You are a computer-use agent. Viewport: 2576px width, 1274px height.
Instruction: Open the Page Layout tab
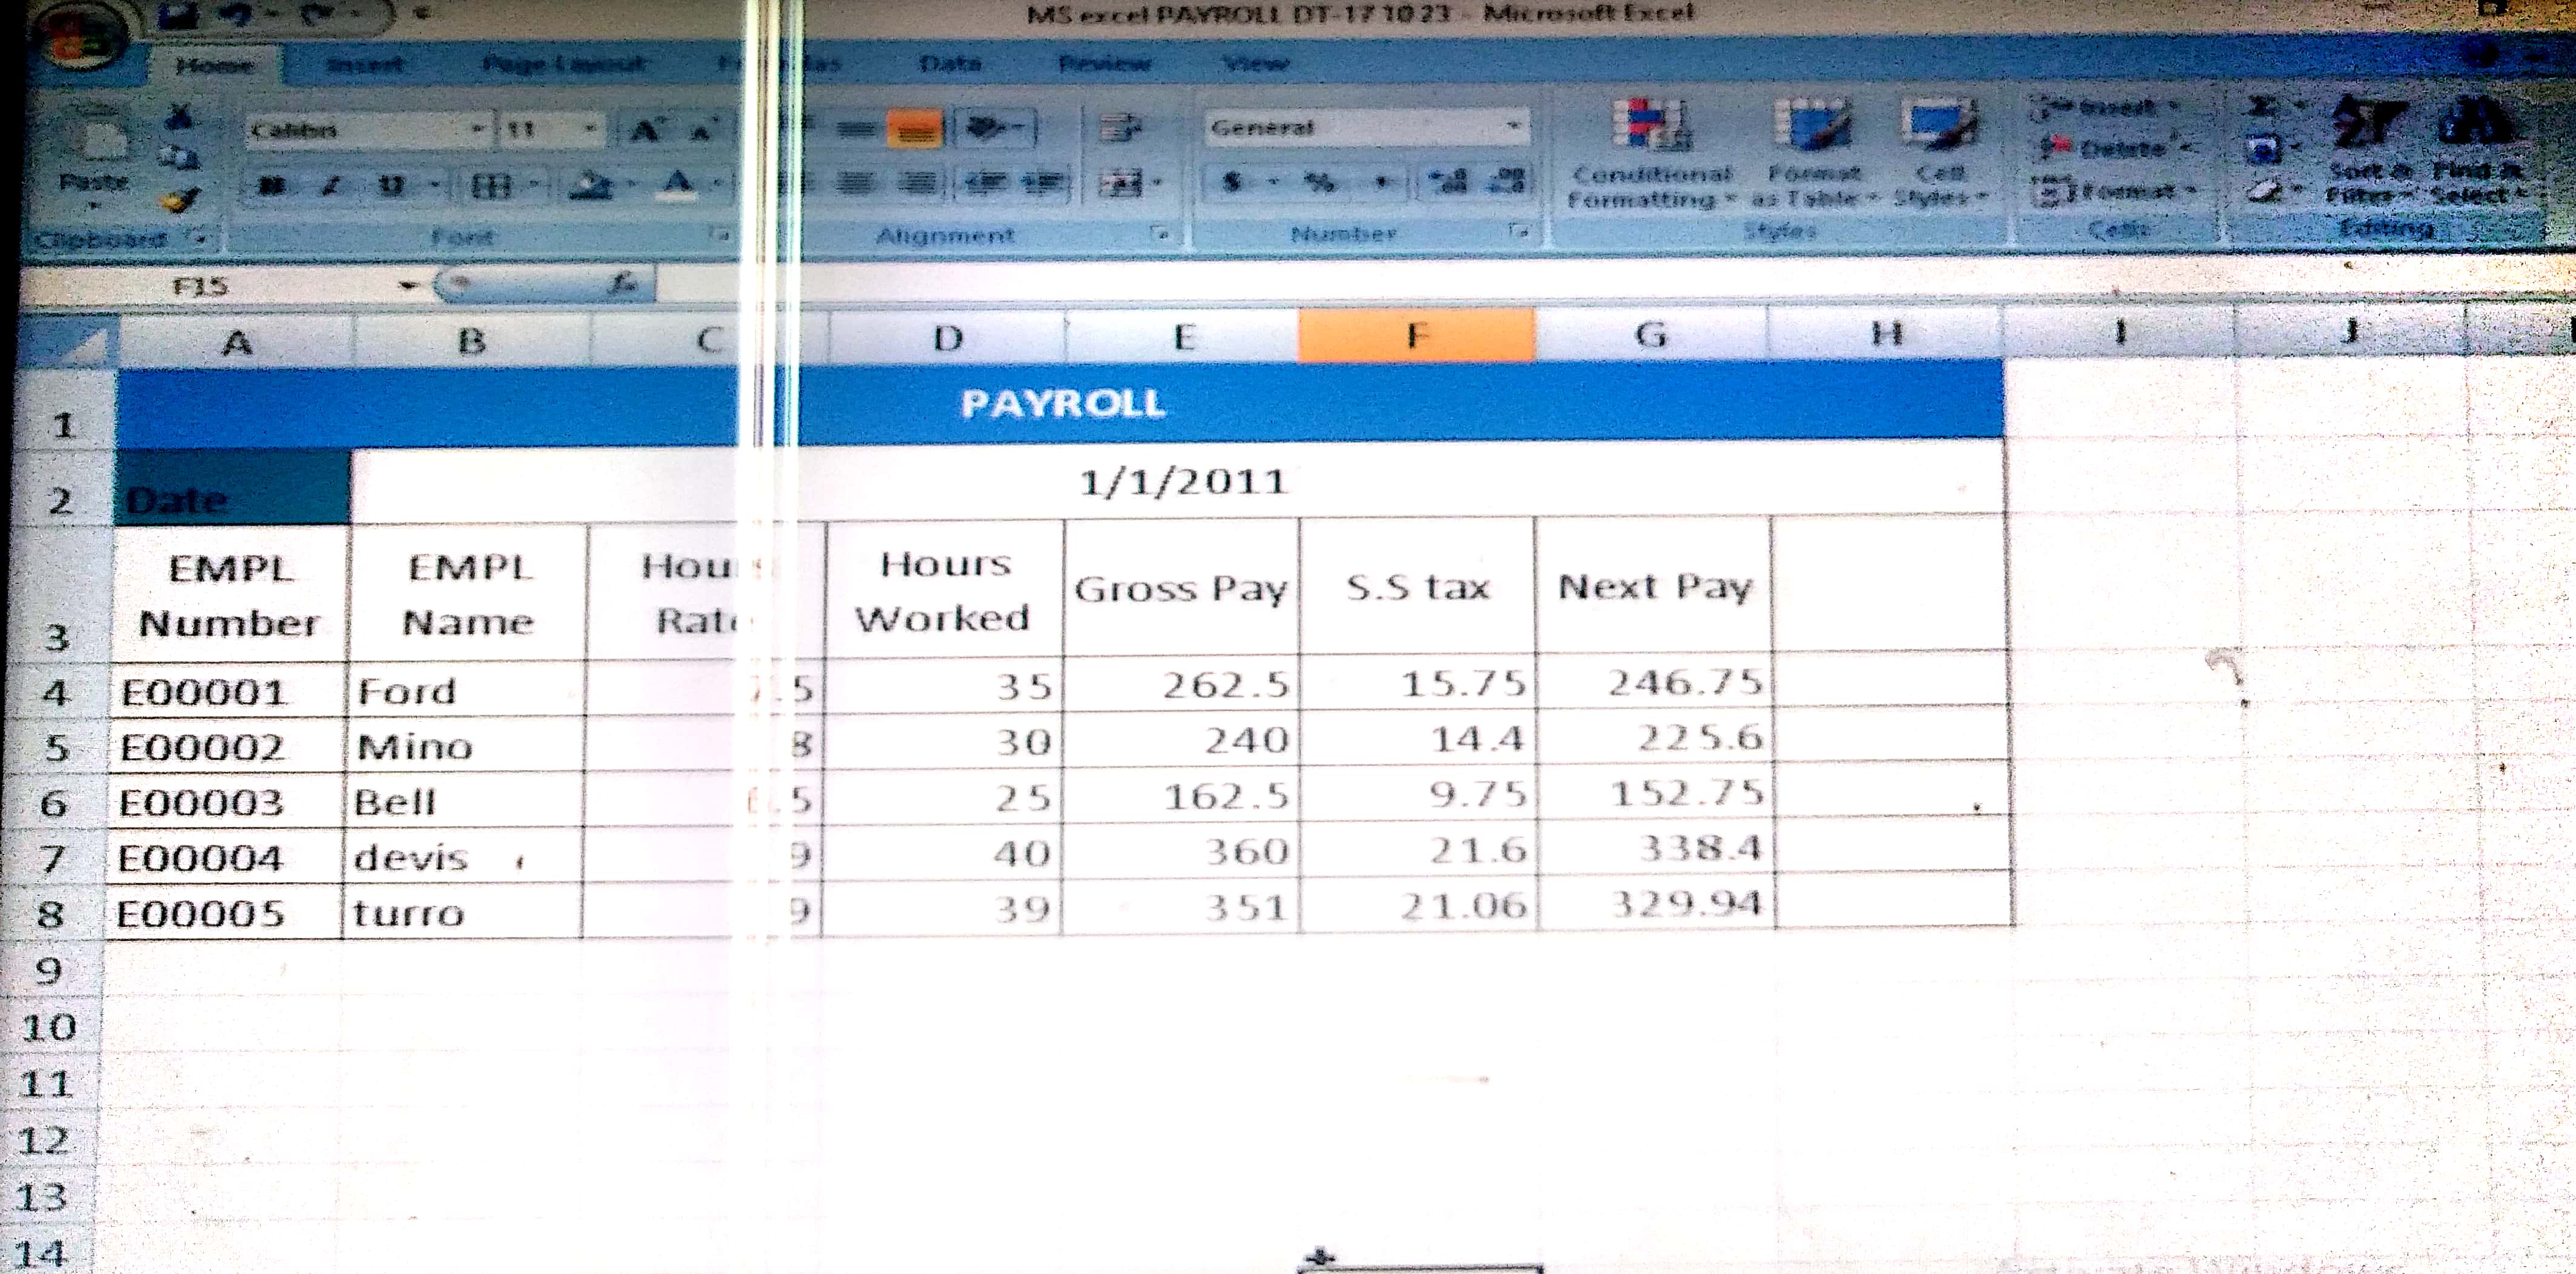coord(563,64)
